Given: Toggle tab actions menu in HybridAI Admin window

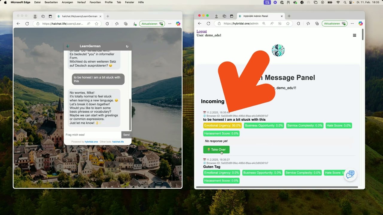Looking at the screenshot, I should (x=232, y=16).
